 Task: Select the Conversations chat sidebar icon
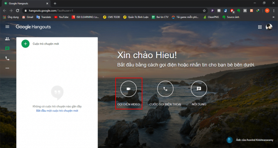[7, 48]
